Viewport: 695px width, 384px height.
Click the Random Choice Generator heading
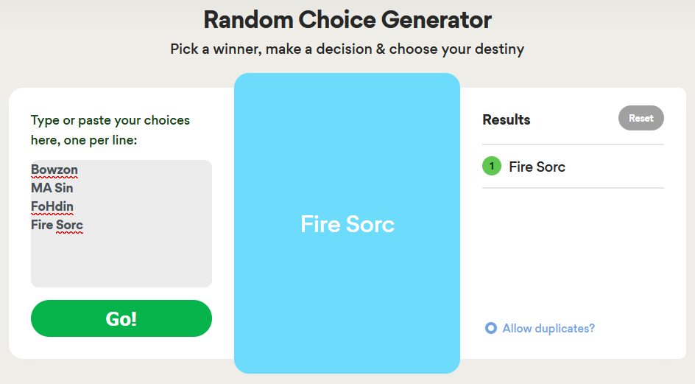(x=347, y=19)
